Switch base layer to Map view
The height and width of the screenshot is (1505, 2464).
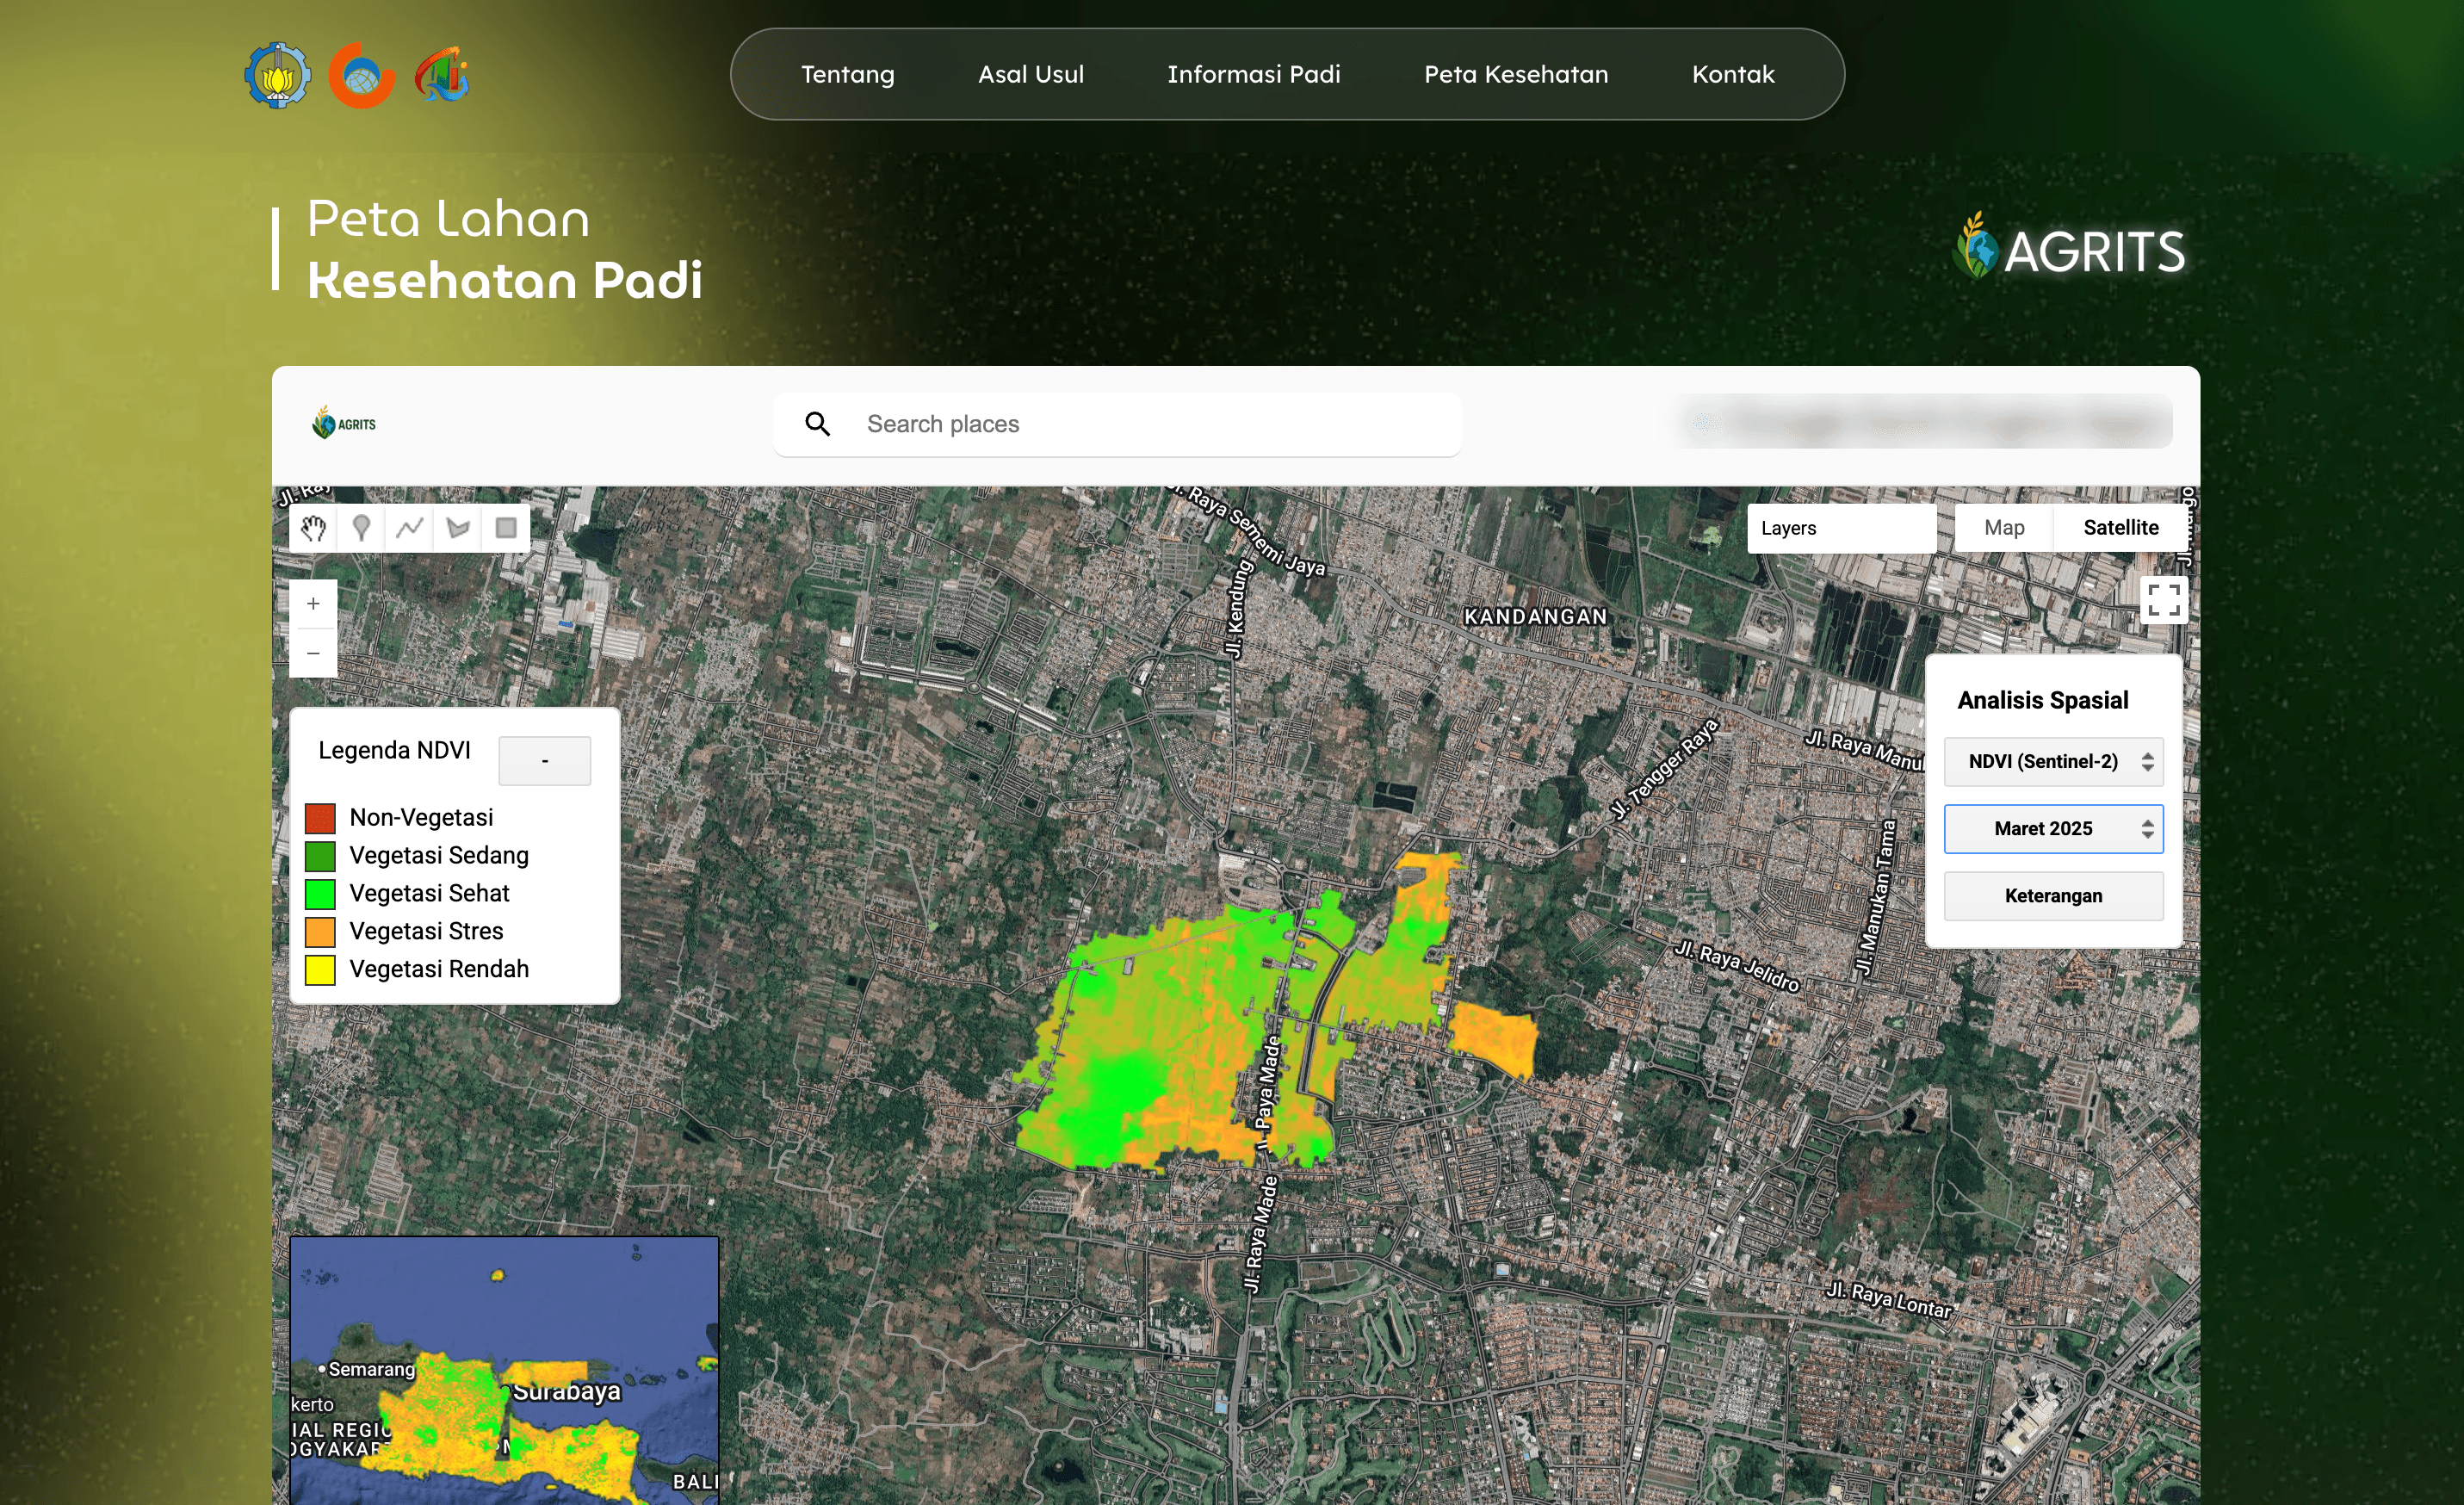(2004, 528)
